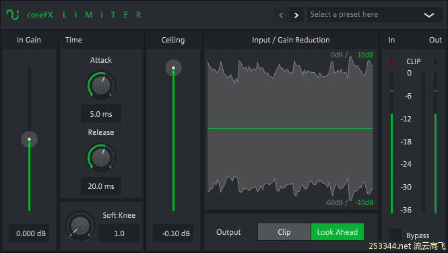Go to next preset arrow
448x253 pixels.
tap(296, 15)
